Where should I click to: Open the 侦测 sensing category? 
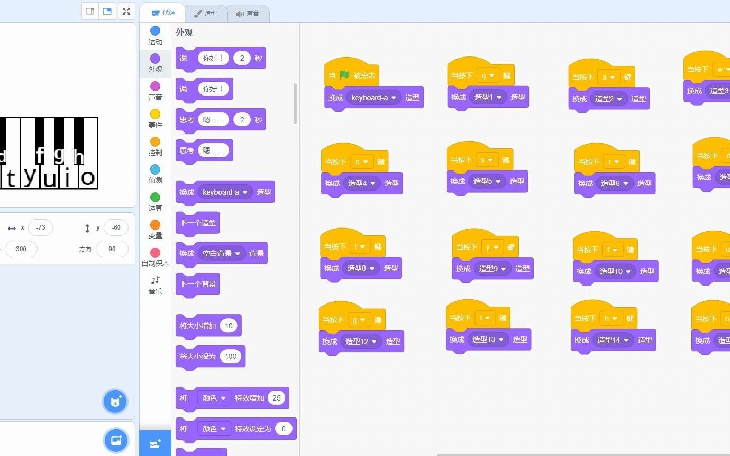(155, 175)
